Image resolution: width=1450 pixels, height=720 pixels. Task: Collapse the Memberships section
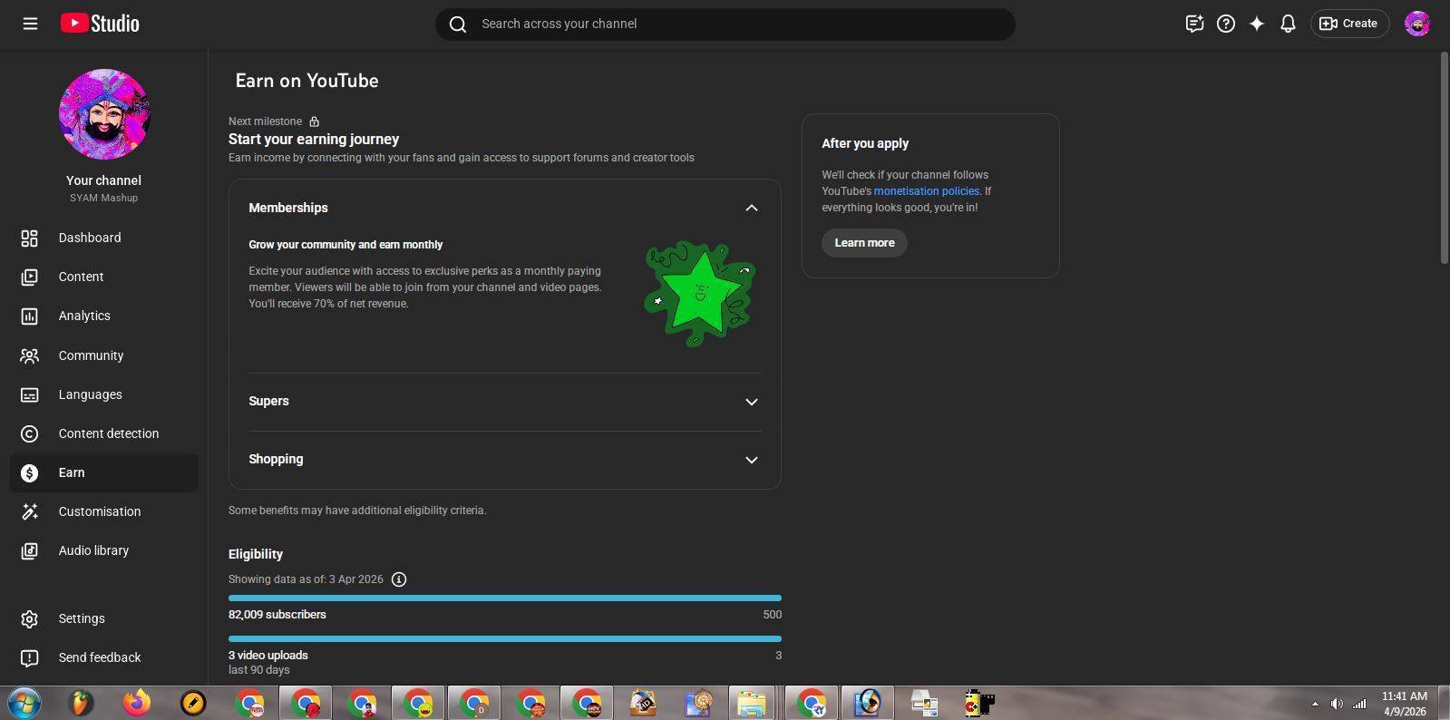[x=751, y=208]
